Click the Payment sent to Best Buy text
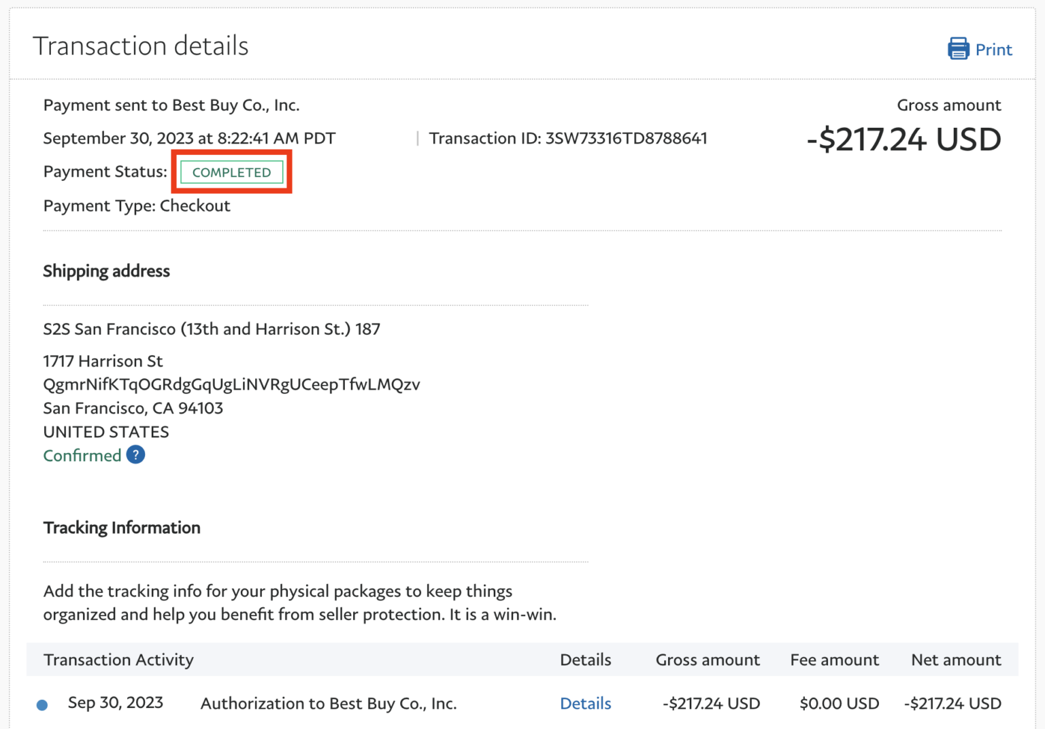This screenshot has height=729, width=1045. [171, 105]
